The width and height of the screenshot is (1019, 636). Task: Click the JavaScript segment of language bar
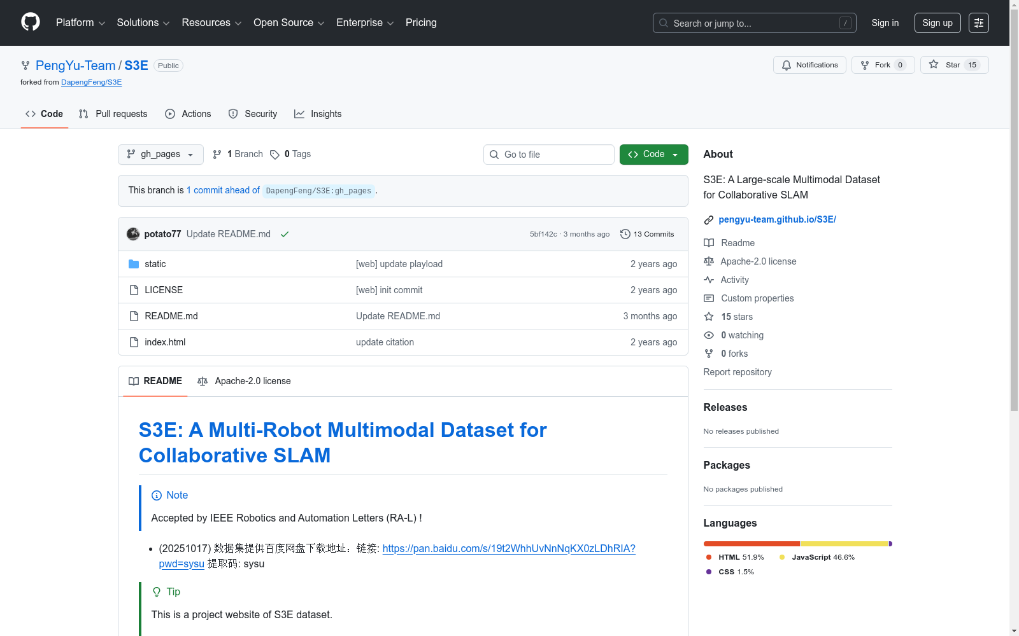click(844, 544)
